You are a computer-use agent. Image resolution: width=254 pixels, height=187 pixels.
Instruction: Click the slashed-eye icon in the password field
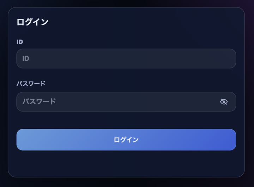224,102
